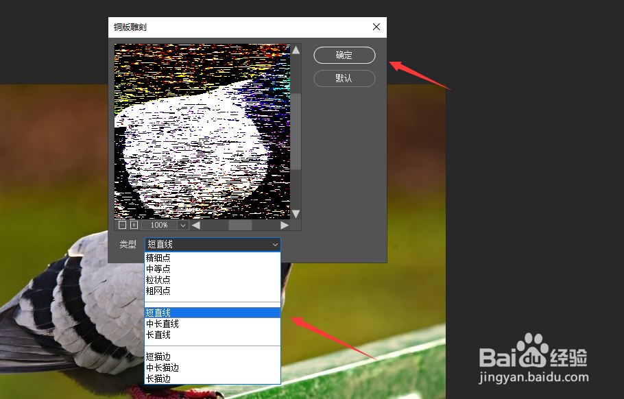624x399 pixels.
Task: Pick 长直线 from the list
Action: click(x=213, y=335)
